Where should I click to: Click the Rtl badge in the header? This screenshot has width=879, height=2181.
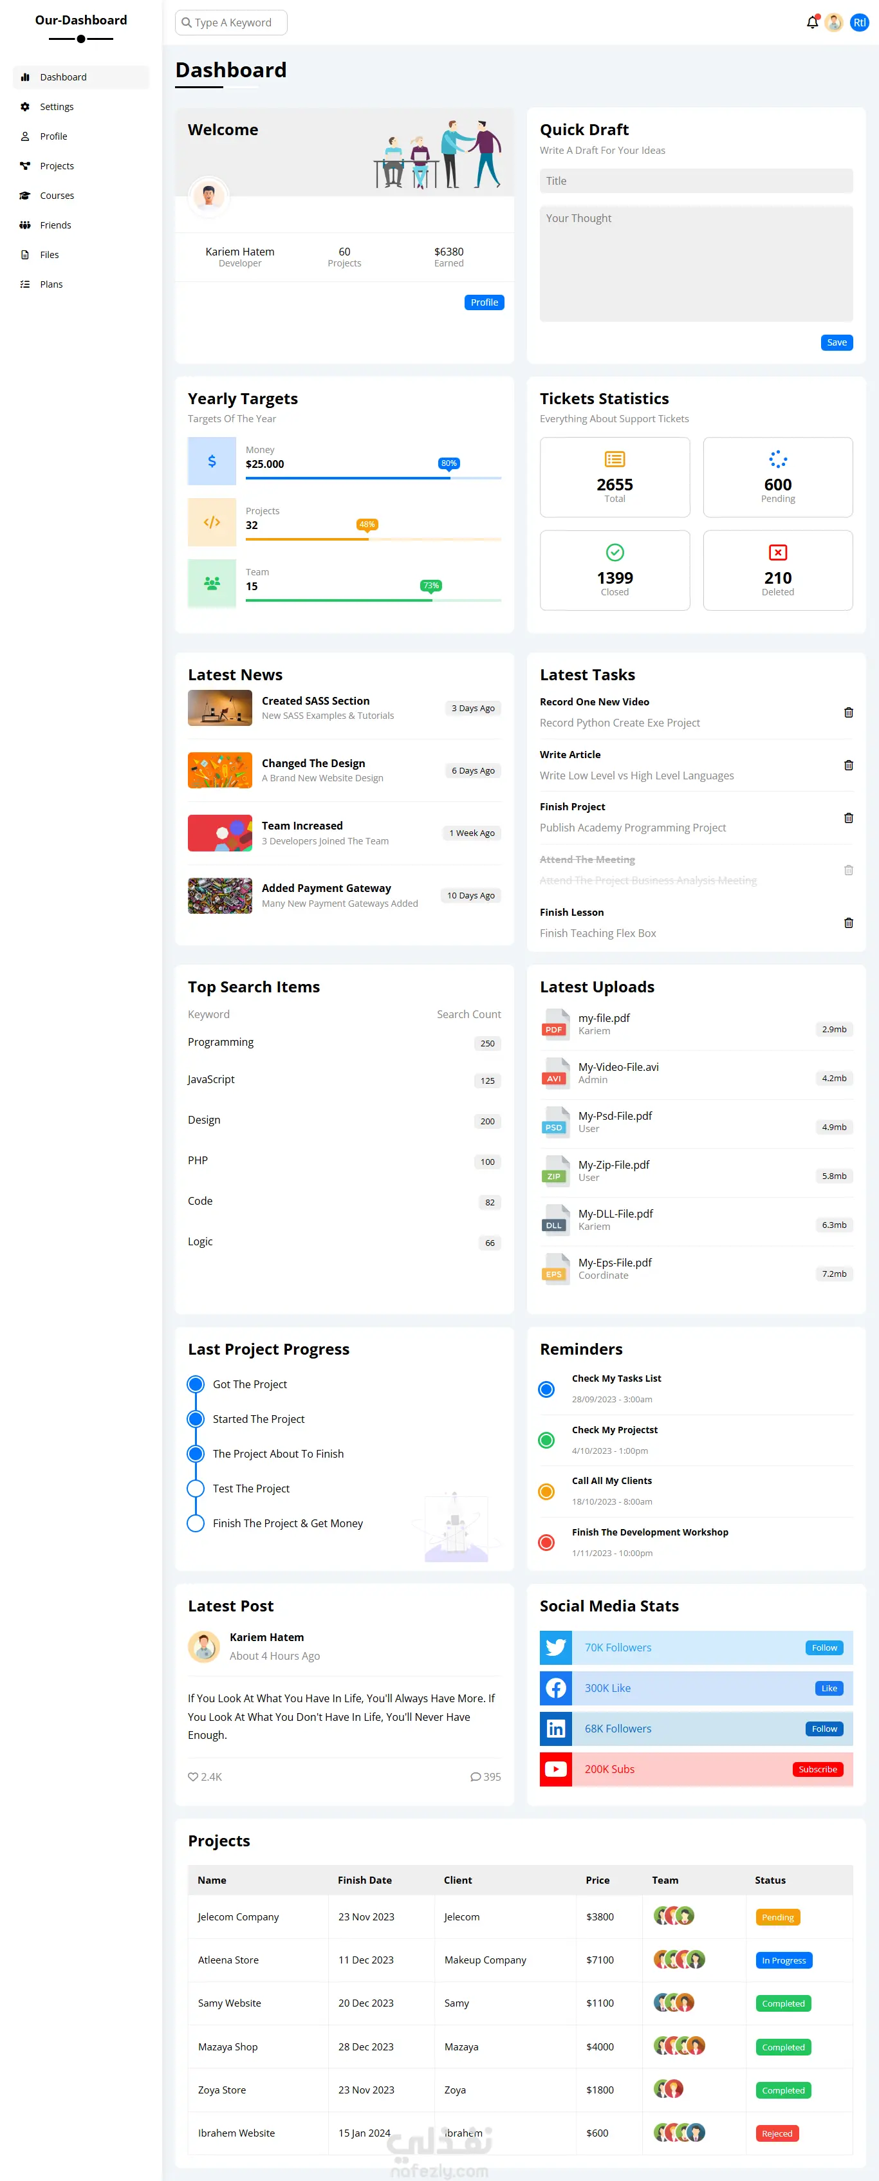click(x=858, y=22)
